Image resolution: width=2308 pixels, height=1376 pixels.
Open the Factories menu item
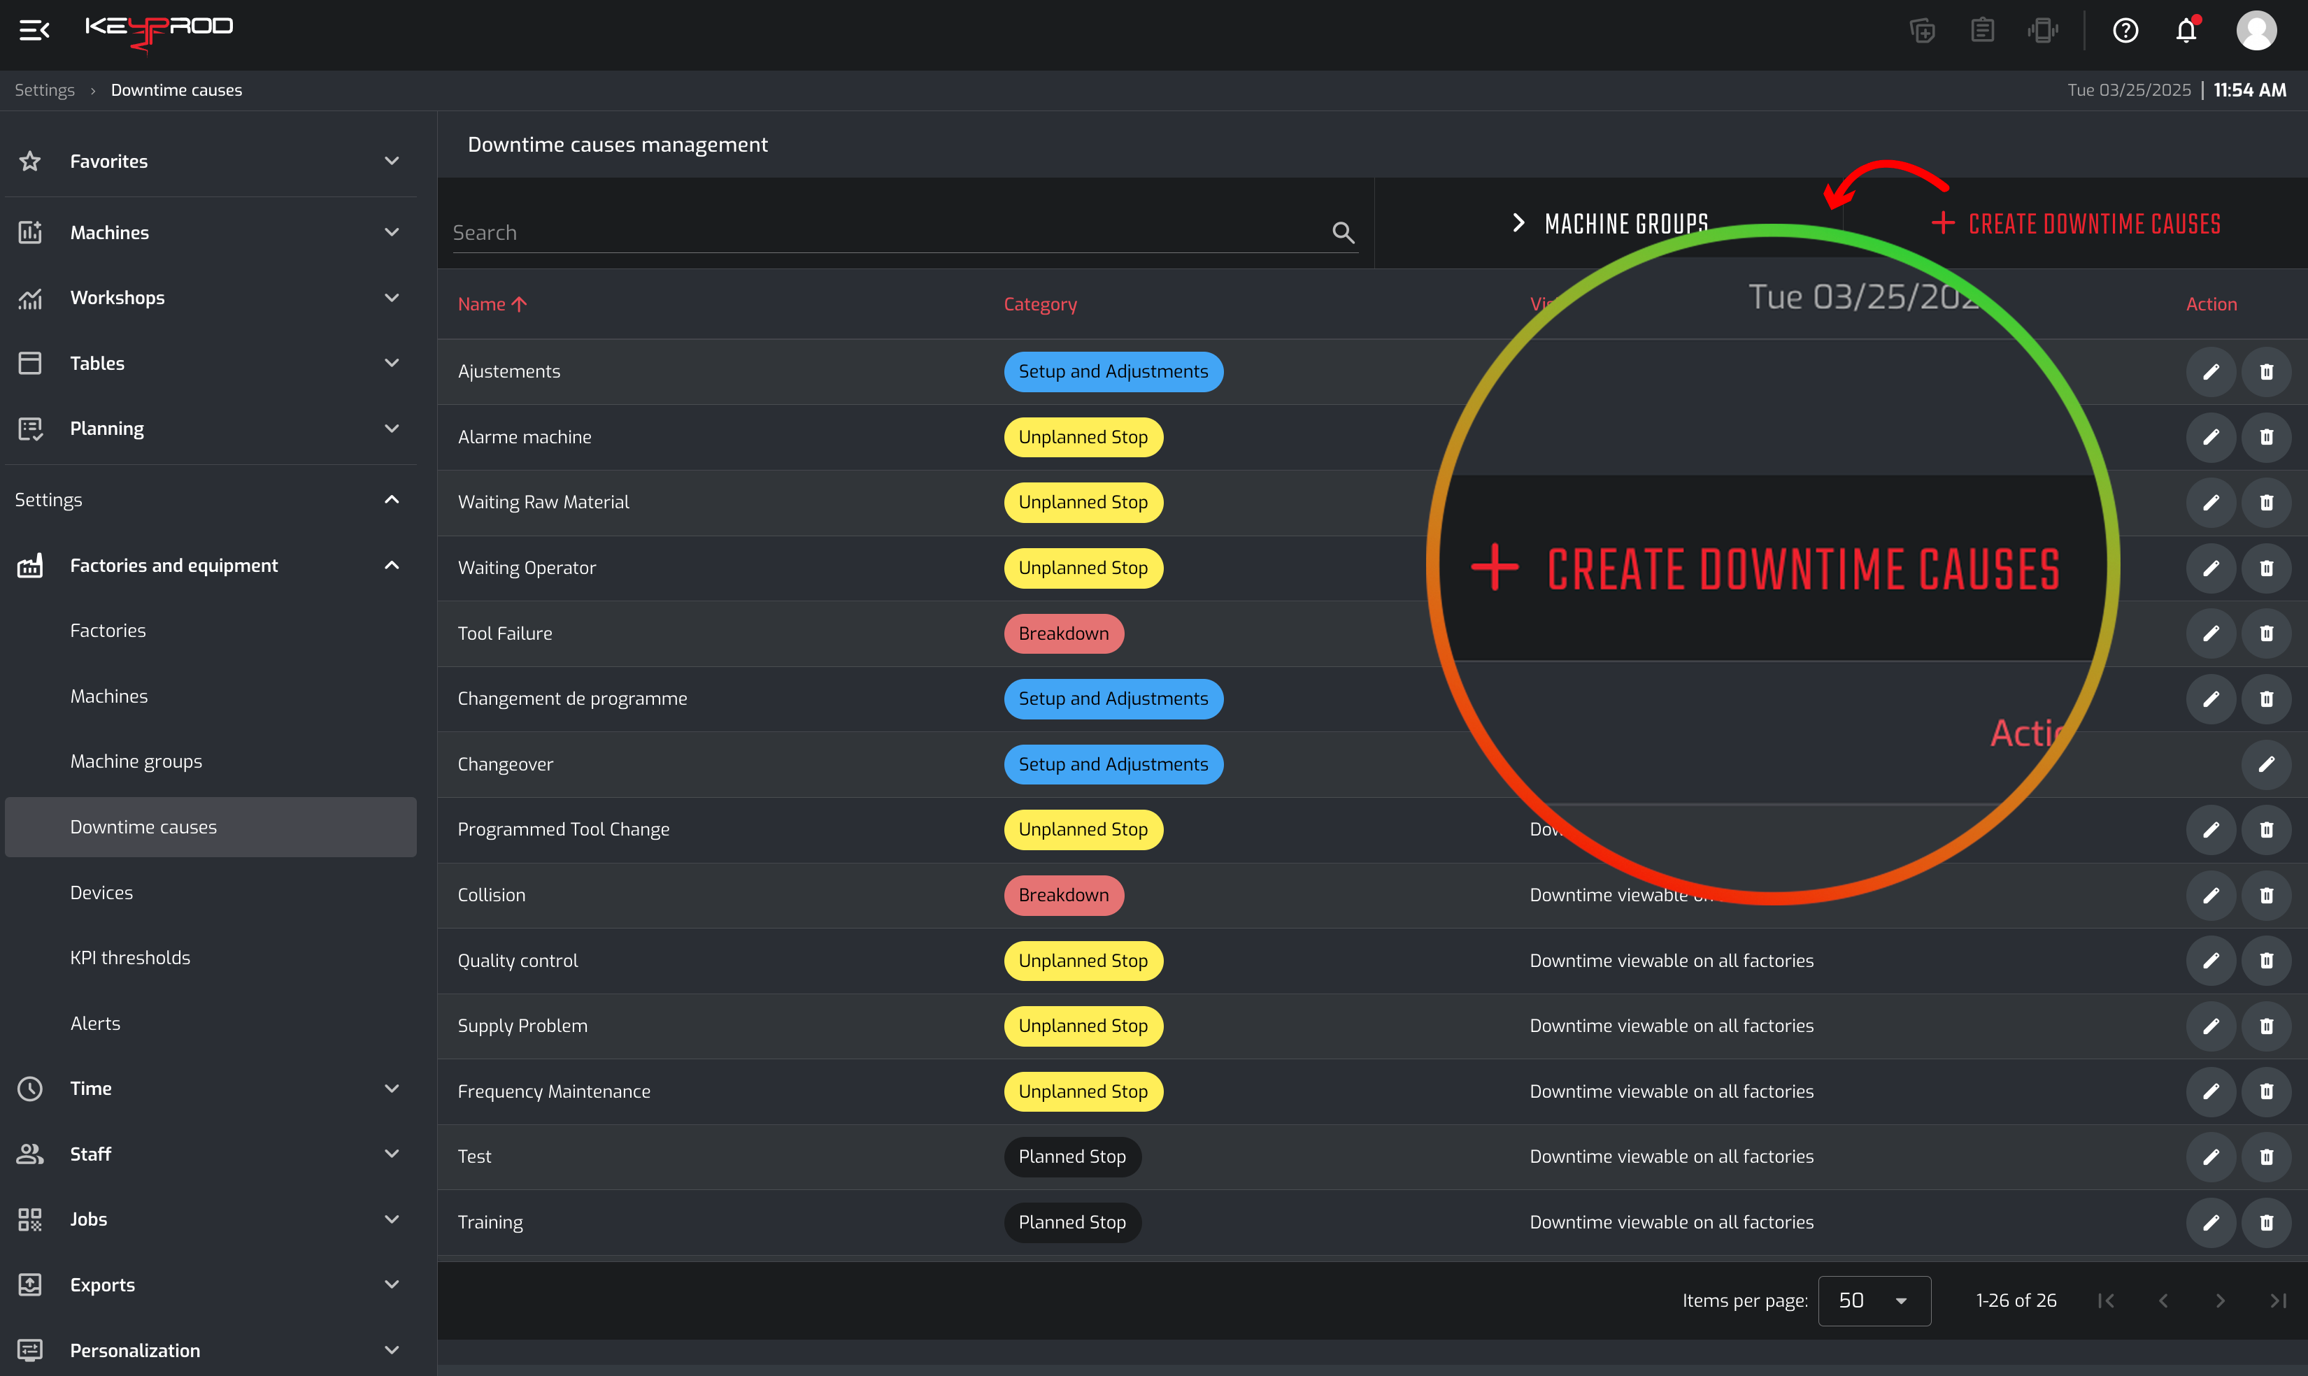point(211,631)
